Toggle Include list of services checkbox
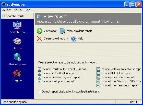143x105 pixels. tap(98, 85)
